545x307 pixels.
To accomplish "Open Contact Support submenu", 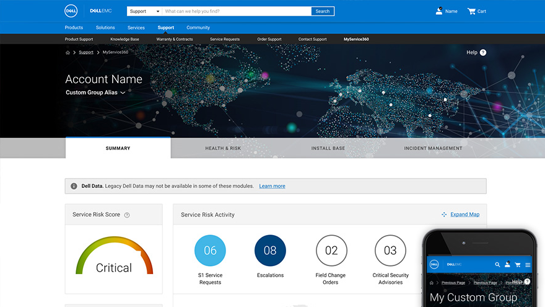I will point(313,39).
